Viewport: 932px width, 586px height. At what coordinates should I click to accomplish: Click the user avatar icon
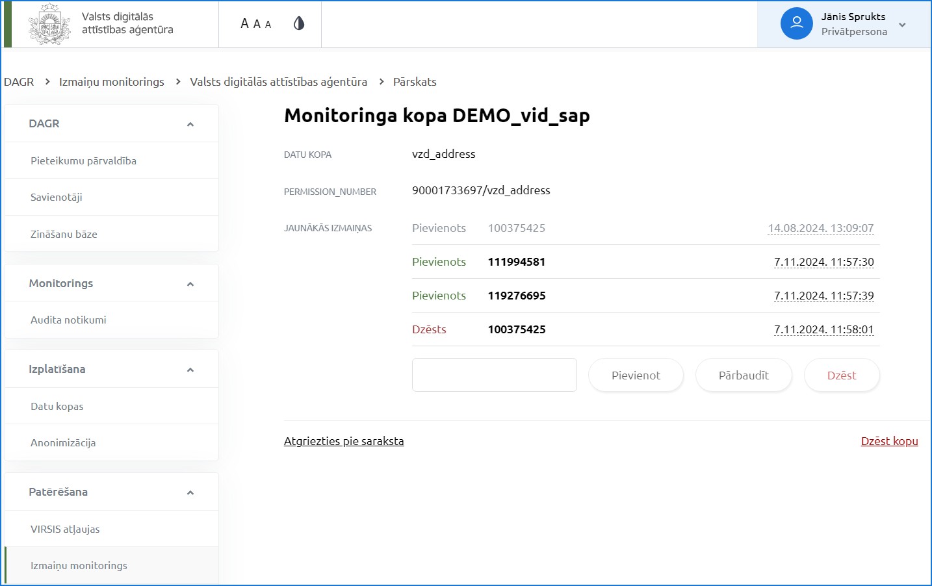click(x=797, y=23)
